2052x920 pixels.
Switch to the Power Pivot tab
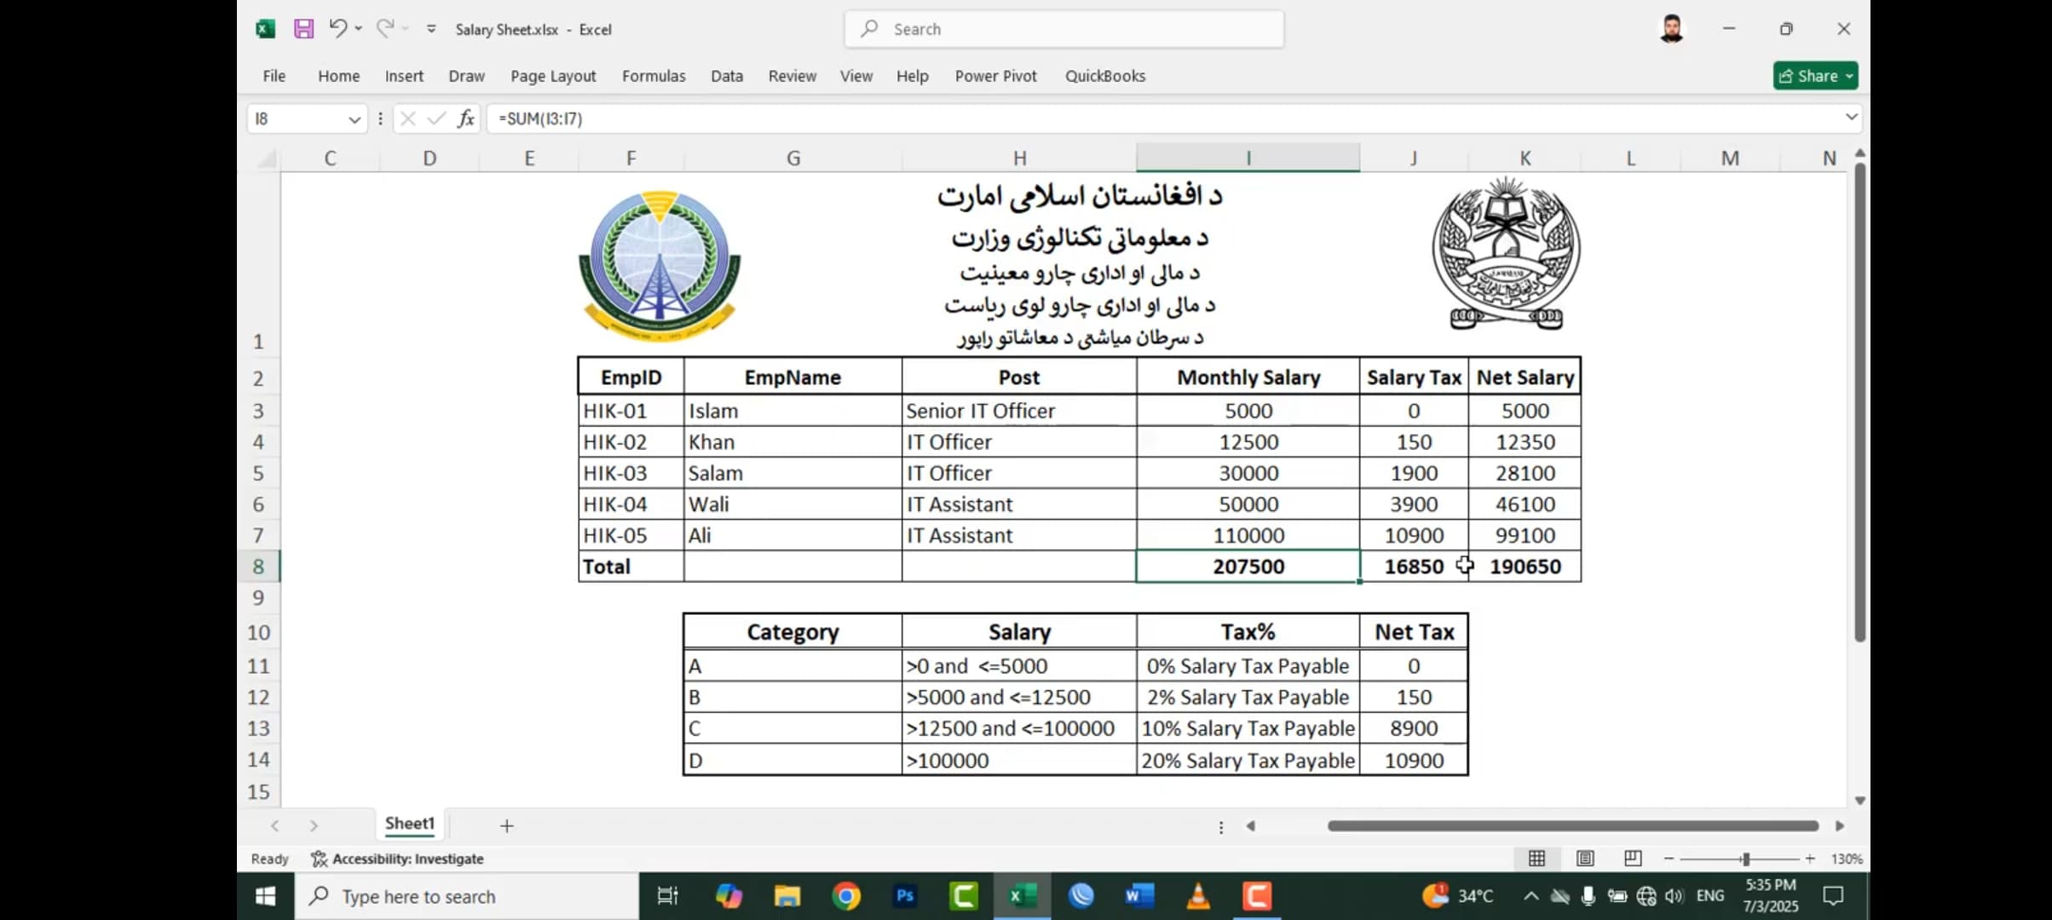(995, 76)
